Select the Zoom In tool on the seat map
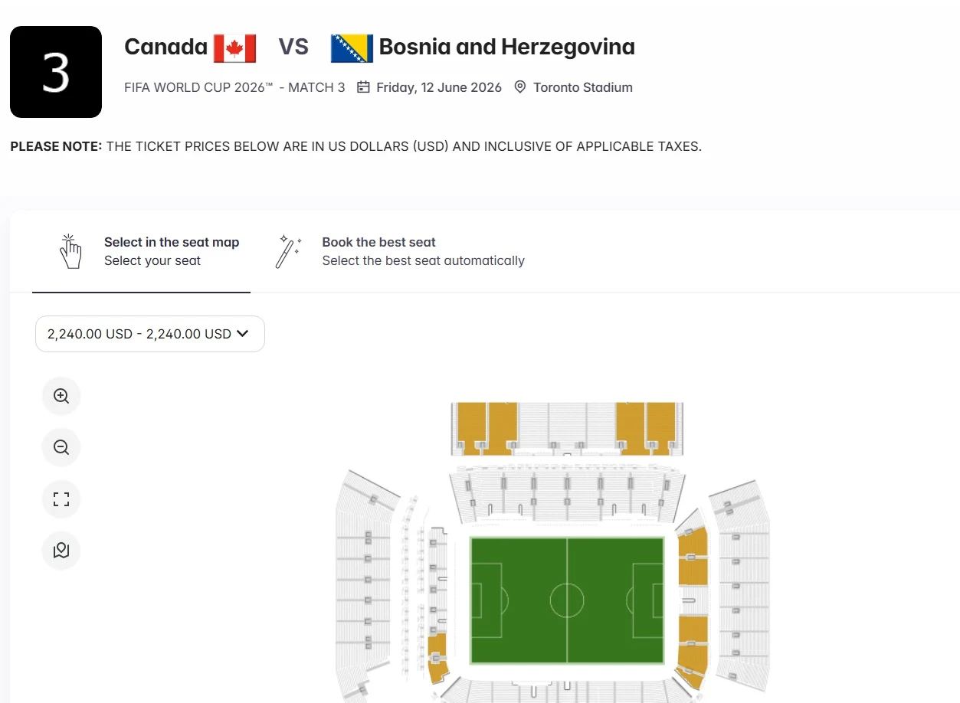 tap(61, 396)
